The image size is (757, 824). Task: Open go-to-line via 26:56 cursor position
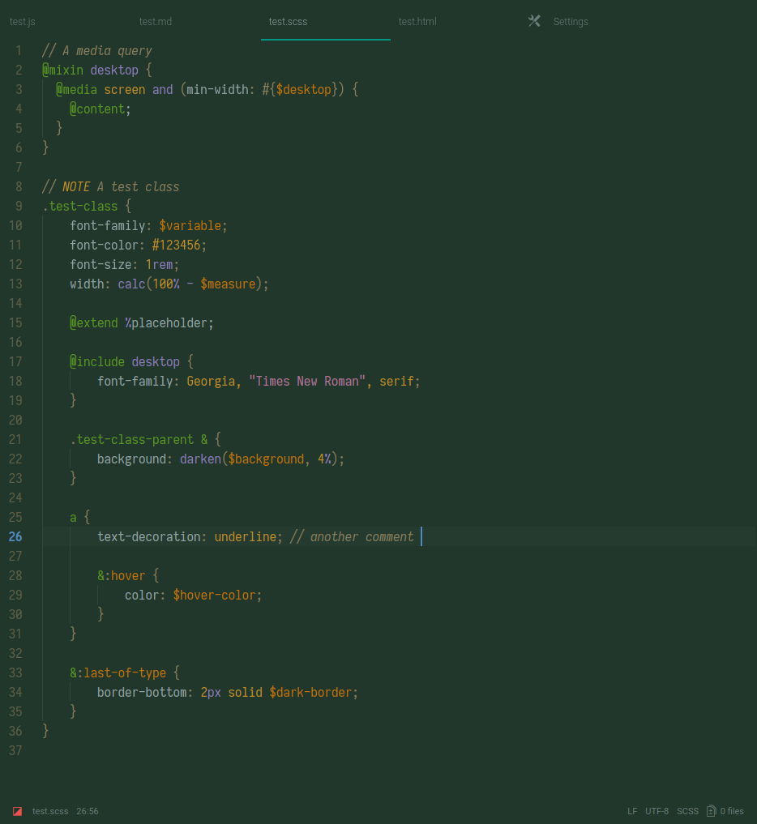click(88, 811)
